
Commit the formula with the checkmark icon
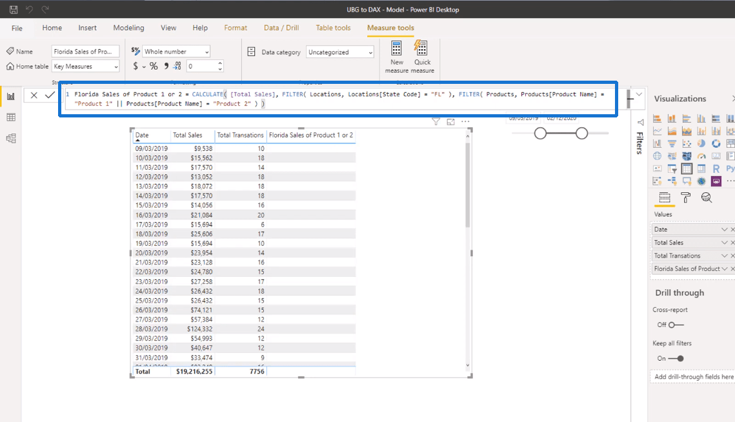[x=50, y=95]
